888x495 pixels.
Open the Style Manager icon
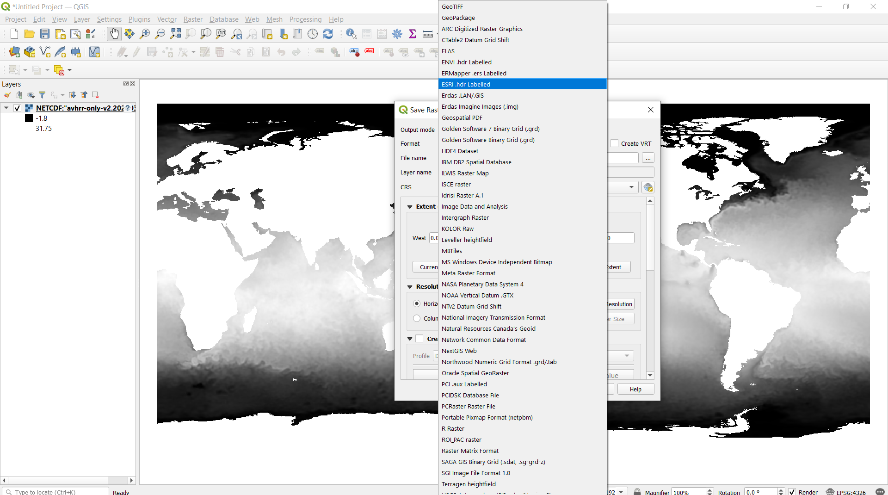pyautogui.click(x=90, y=34)
